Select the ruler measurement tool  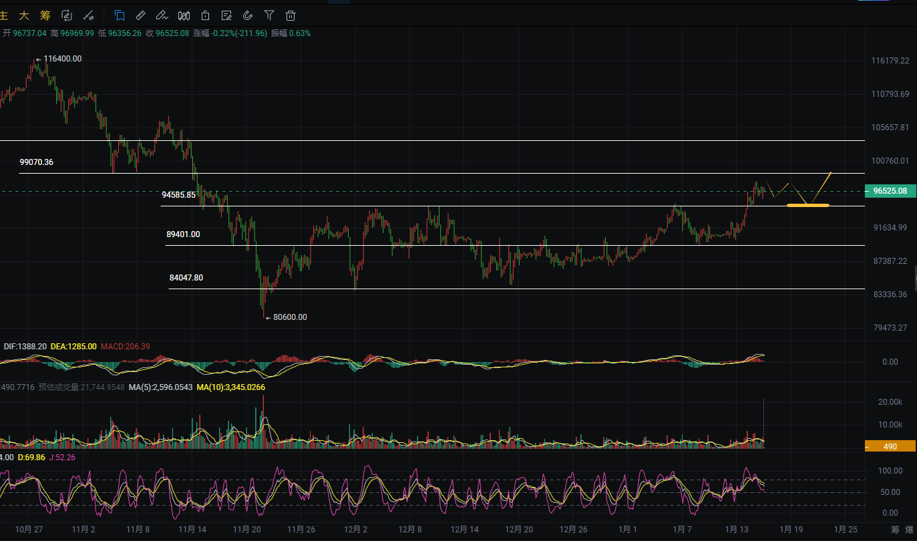pyautogui.click(x=140, y=15)
